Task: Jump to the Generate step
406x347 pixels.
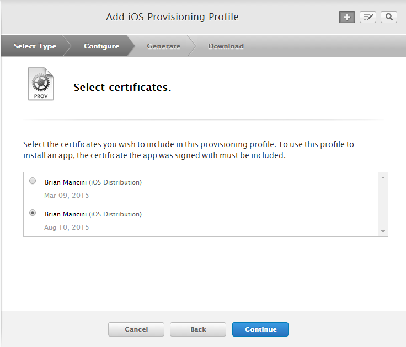Action: point(164,46)
